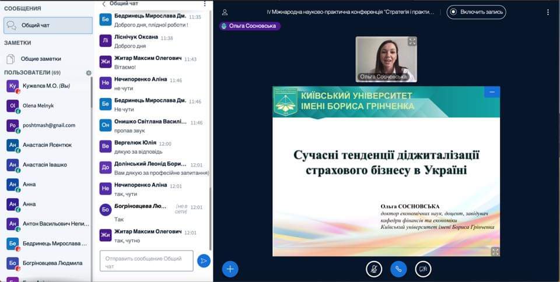Click the users list scrollbar
Image resolution: width=560 pixels, height=282 pixels.
(x=92, y=93)
